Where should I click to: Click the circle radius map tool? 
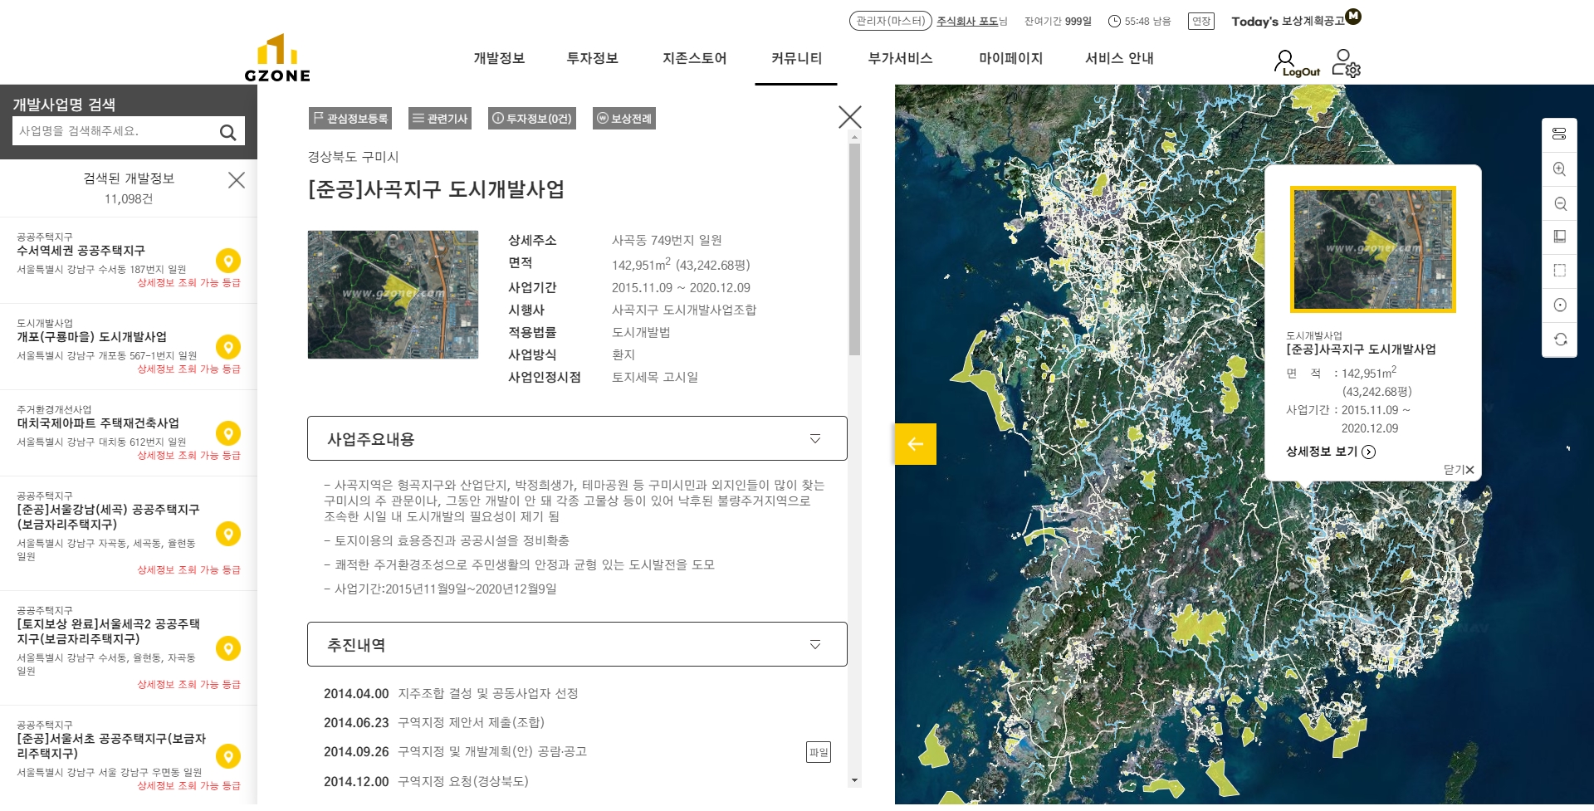coord(1559,305)
